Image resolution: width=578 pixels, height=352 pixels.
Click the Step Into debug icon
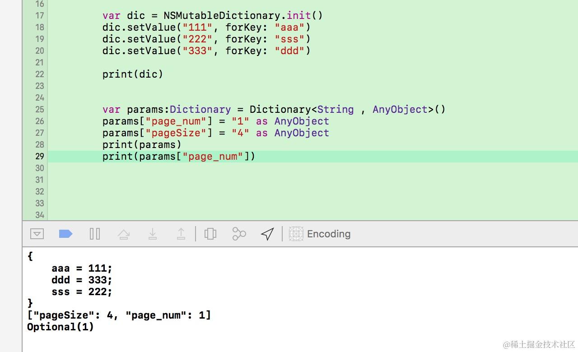tap(153, 234)
